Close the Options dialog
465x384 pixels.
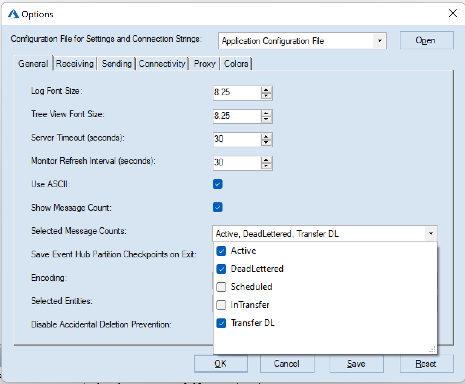453,14
